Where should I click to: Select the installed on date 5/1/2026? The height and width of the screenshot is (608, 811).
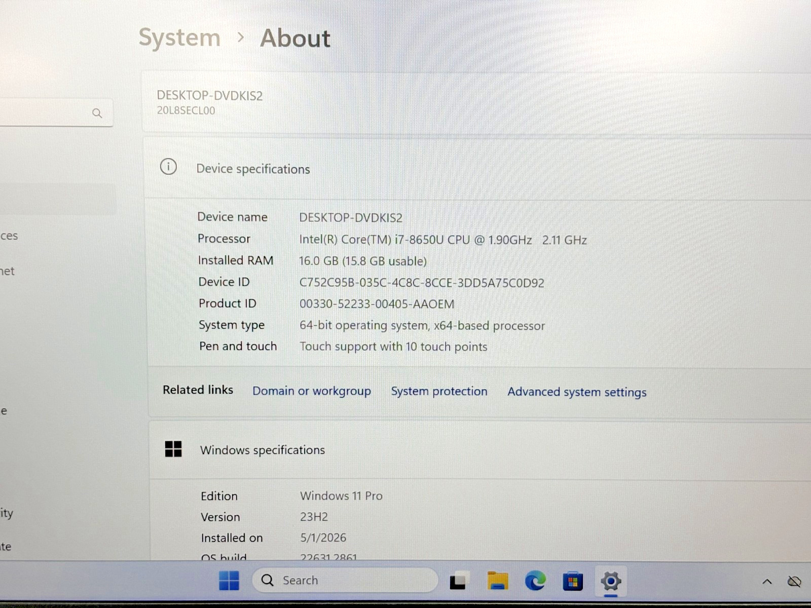tap(323, 538)
